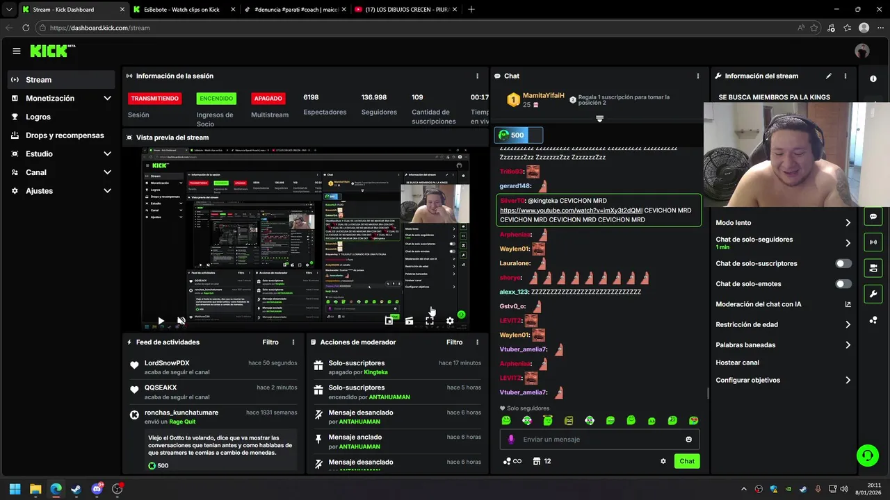Image resolution: width=890 pixels, height=500 pixels.
Task: Click the clip icon on the stream preview
Action: click(409, 321)
